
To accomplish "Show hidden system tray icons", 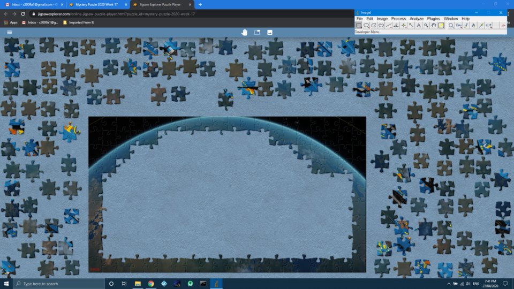I will pyautogui.click(x=449, y=284).
